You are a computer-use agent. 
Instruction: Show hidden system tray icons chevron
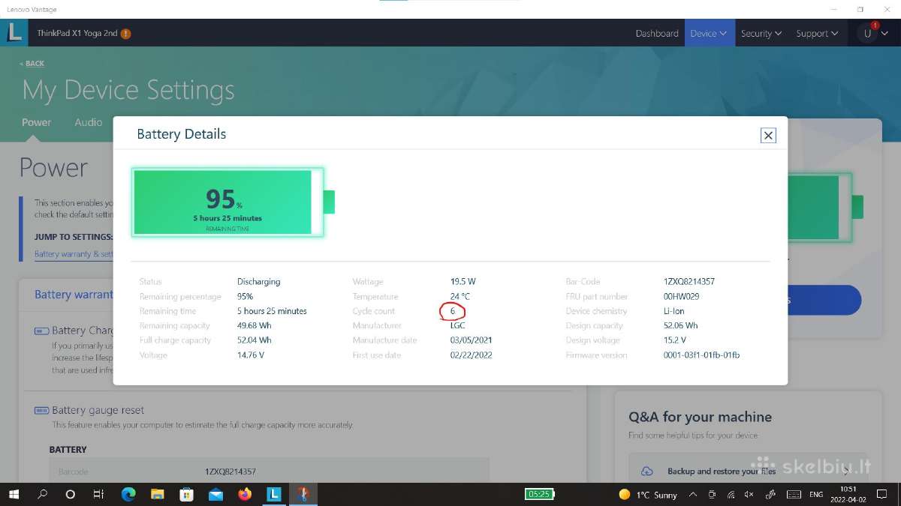(692, 494)
